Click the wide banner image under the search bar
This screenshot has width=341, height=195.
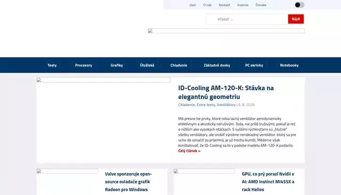click(x=226, y=31)
